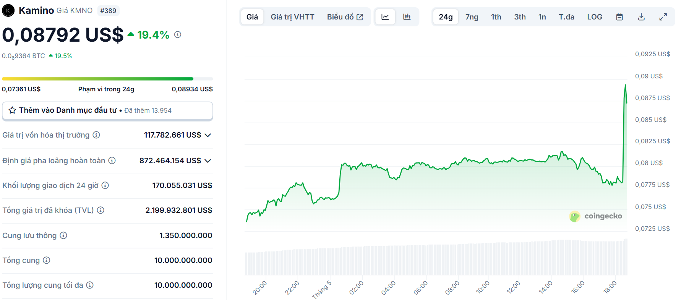Select the Giá chart tab
The width and height of the screenshot is (676, 300).
click(x=252, y=17)
